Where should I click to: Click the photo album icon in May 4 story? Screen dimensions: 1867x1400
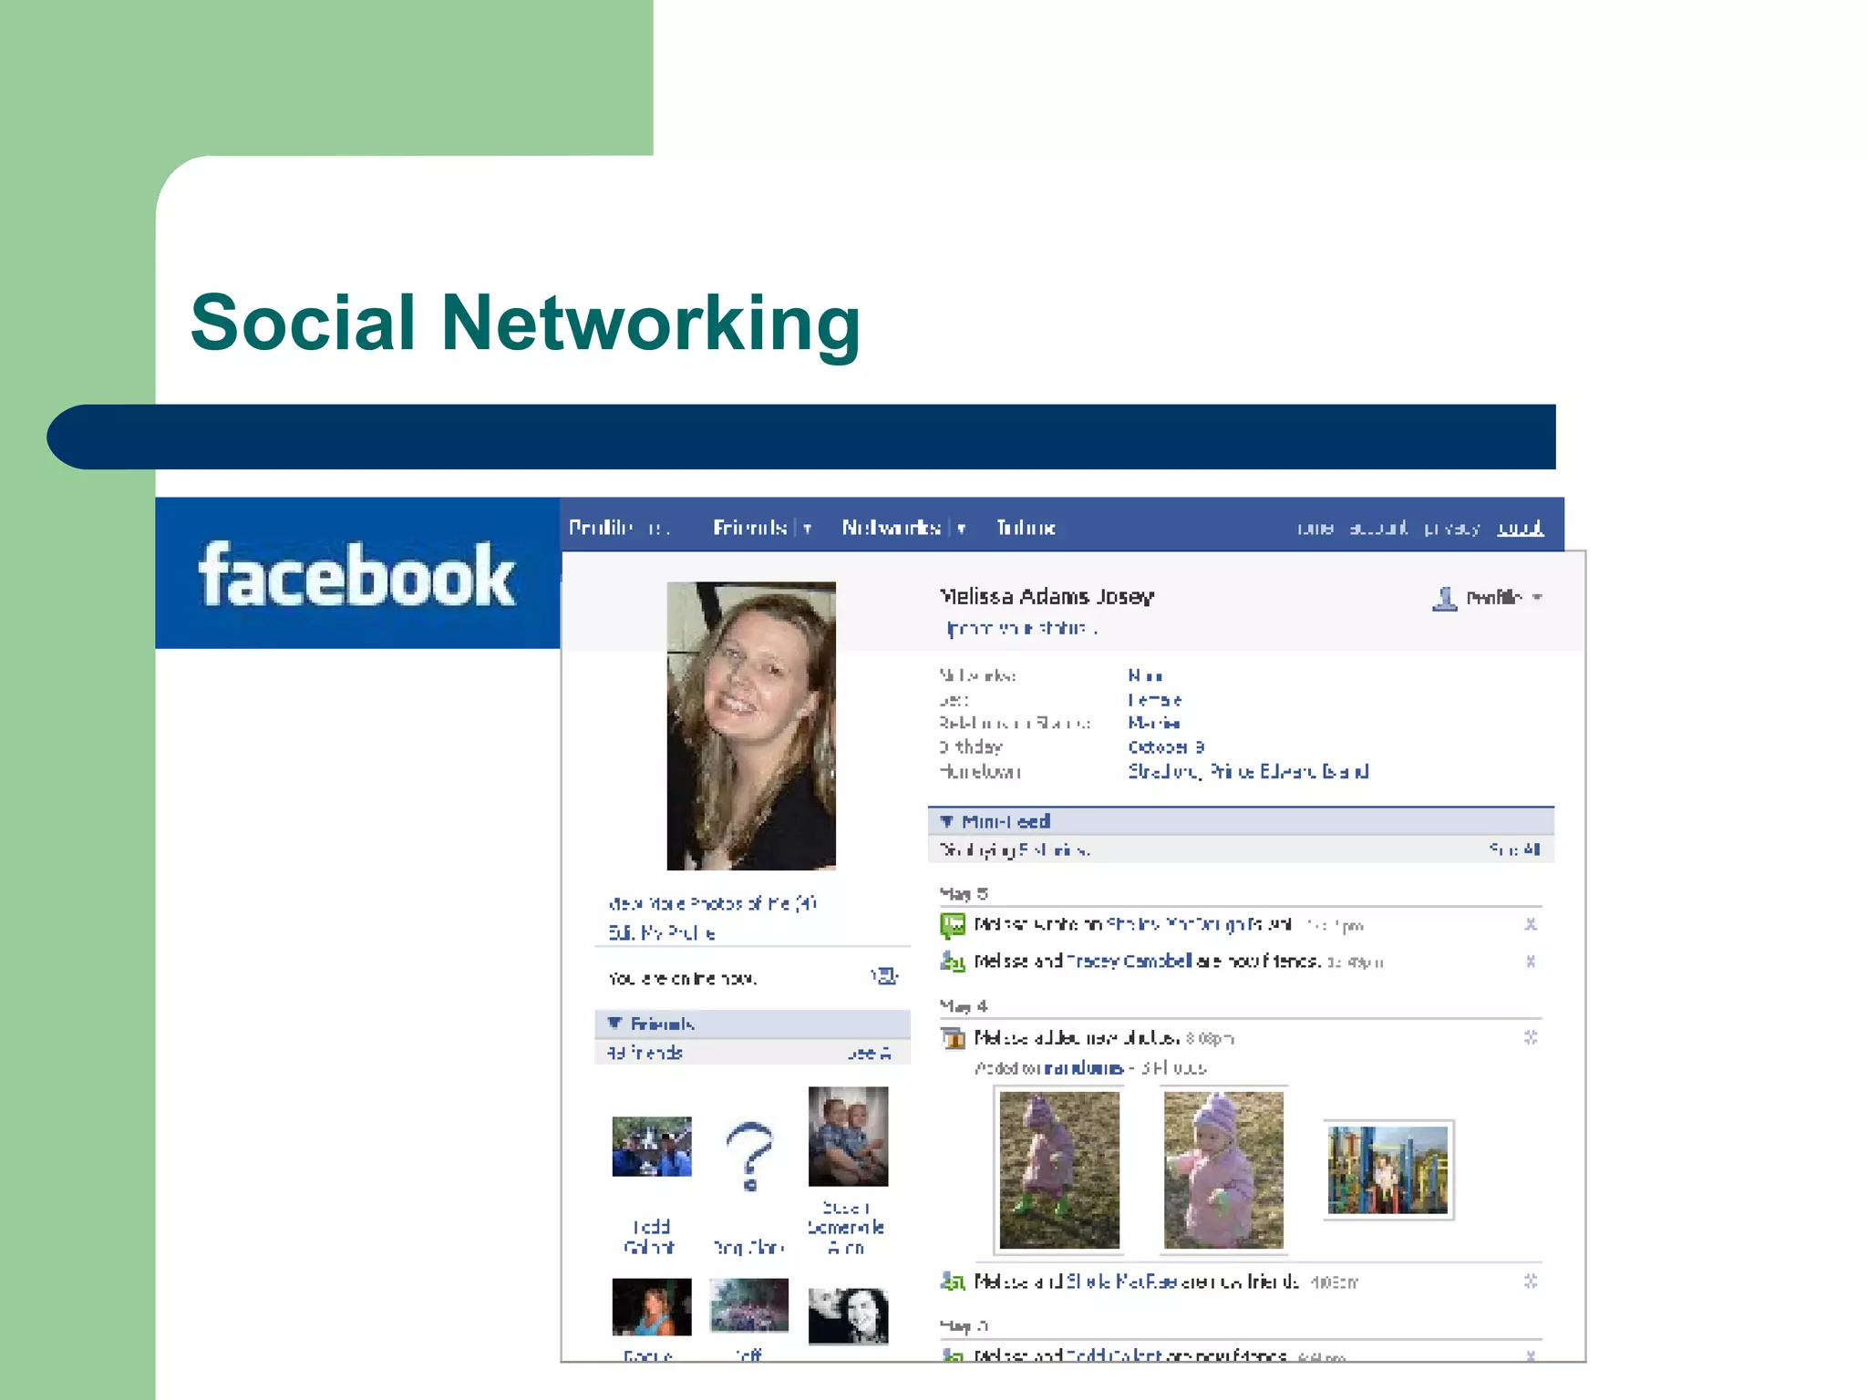[953, 1037]
